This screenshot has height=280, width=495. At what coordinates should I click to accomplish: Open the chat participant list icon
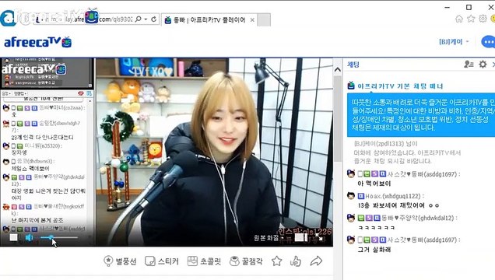469,65
